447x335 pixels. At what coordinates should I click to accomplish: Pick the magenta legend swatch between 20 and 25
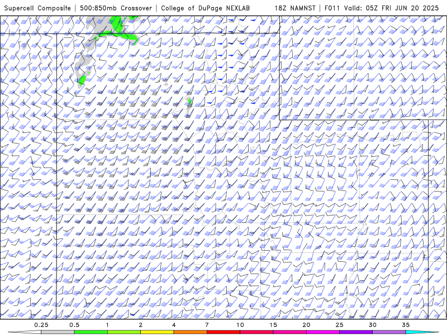[323, 332]
